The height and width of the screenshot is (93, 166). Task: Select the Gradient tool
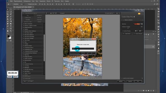[x=11, y=21]
